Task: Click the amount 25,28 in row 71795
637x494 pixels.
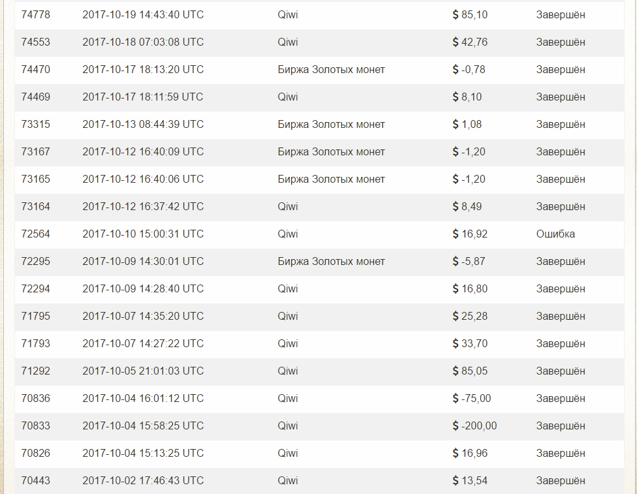Action: pyautogui.click(x=474, y=316)
